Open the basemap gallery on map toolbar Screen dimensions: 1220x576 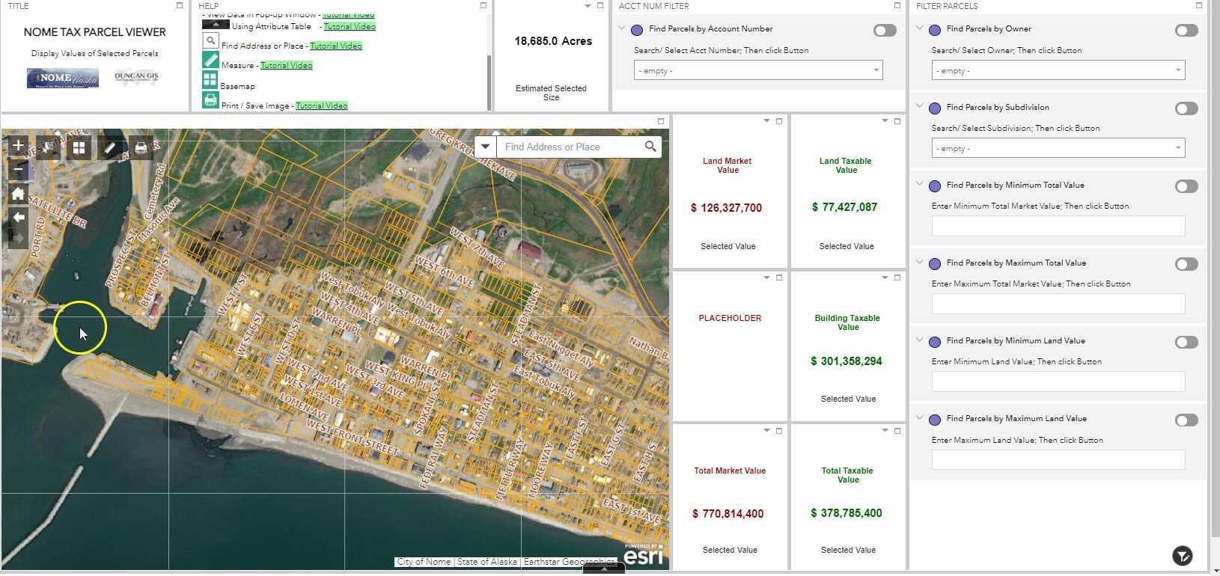[x=79, y=147]
